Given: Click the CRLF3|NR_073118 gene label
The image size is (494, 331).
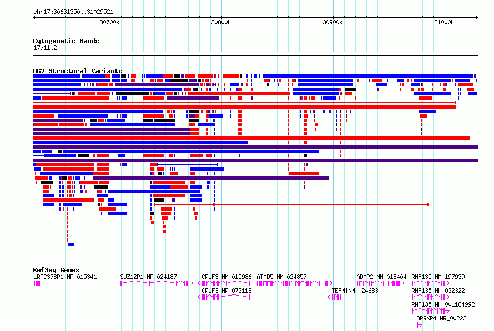Looking at the screenshot, I should point(226,291).
